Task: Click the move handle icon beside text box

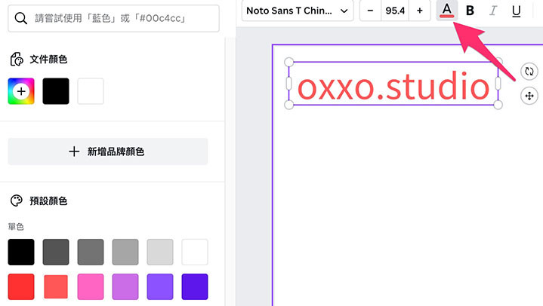Action: [x=529, y=96]
